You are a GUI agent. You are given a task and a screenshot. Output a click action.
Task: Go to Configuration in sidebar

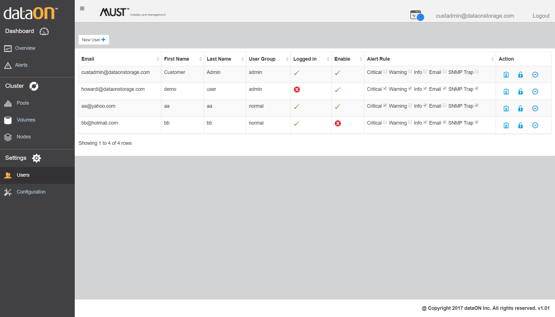pos(31,192)
